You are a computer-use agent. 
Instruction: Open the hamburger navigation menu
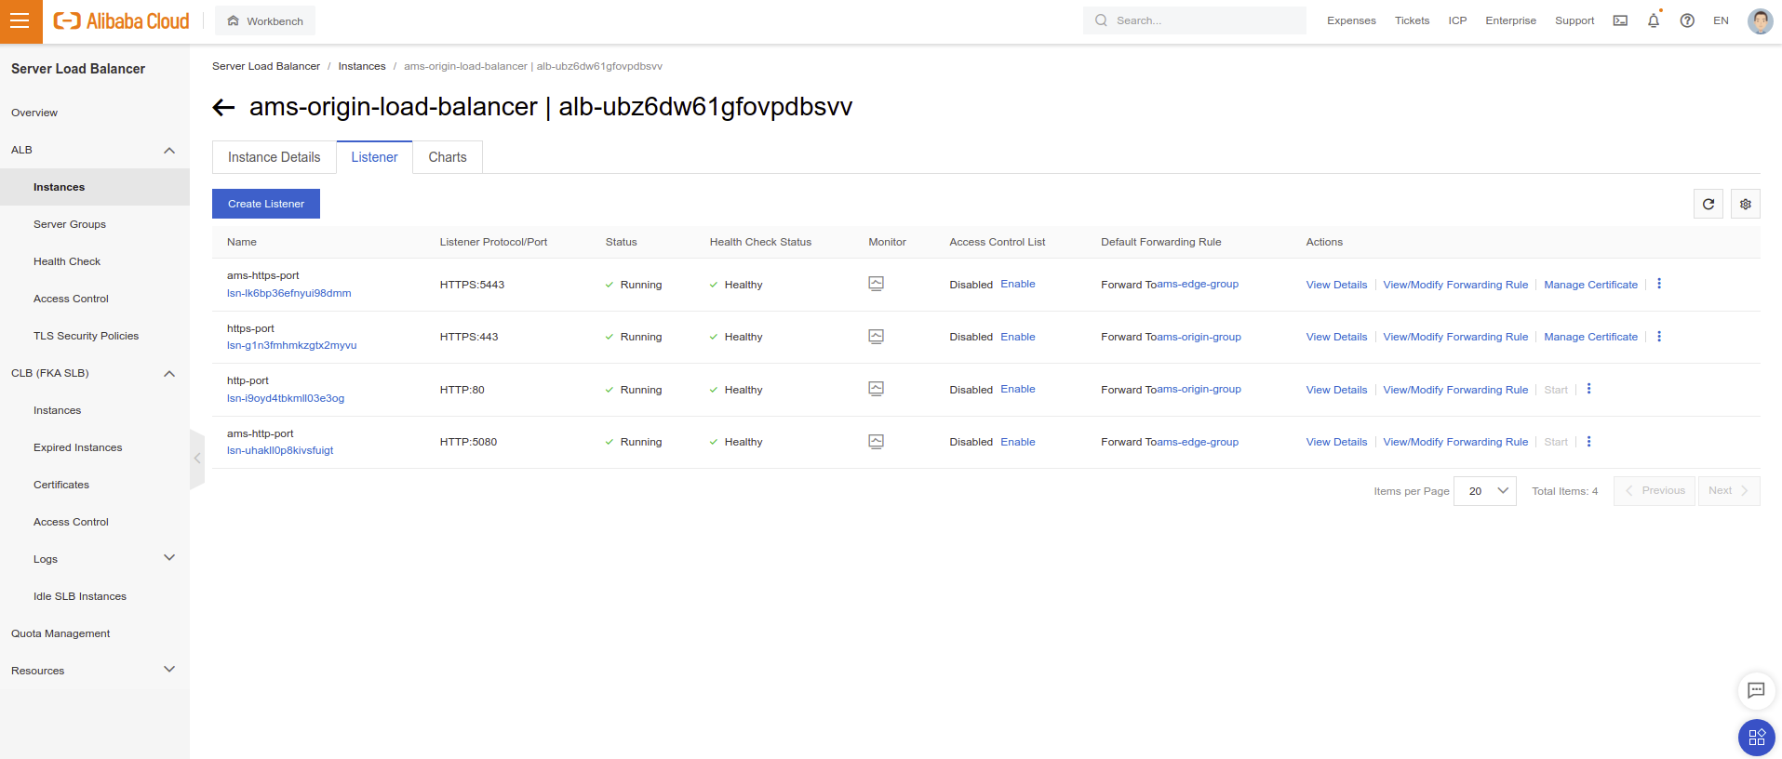[20, 20]
